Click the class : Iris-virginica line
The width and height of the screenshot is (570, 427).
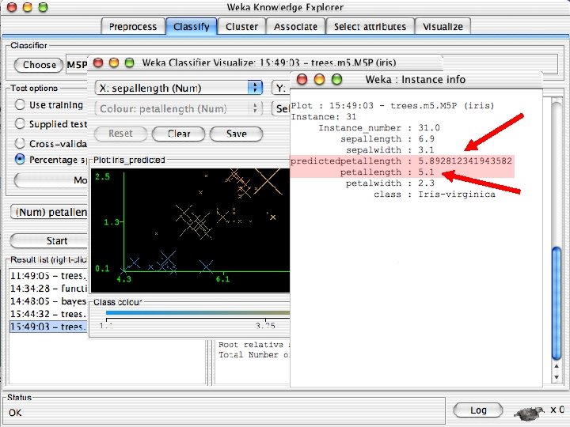click(435, 195)
